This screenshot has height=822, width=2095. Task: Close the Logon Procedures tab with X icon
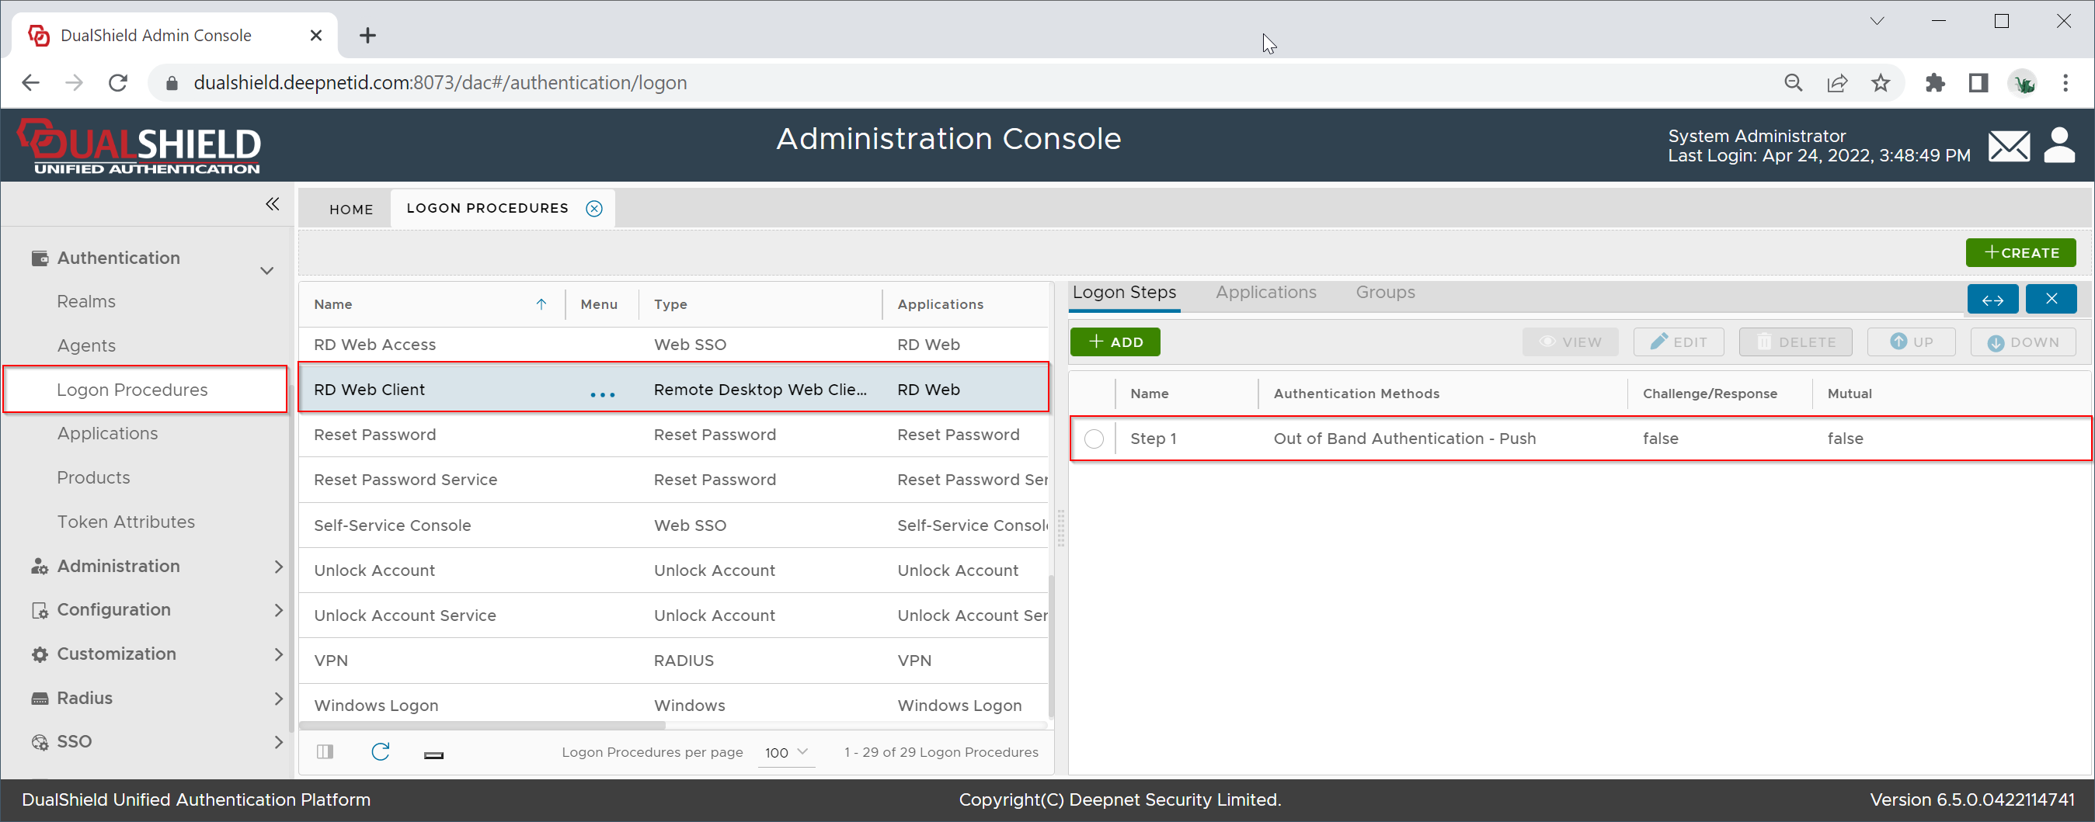(594, 209)
